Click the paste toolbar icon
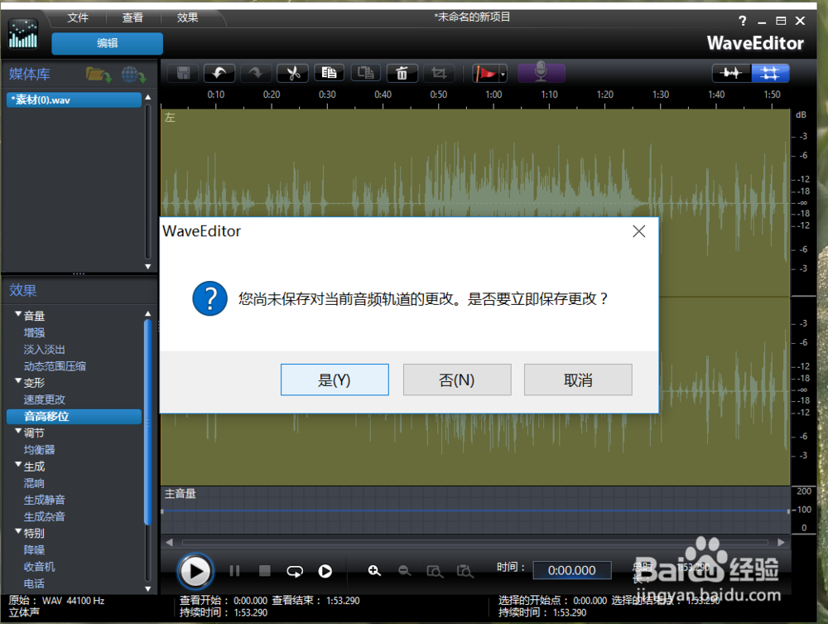This screenshot has height=624, width=828. [365, 73]
